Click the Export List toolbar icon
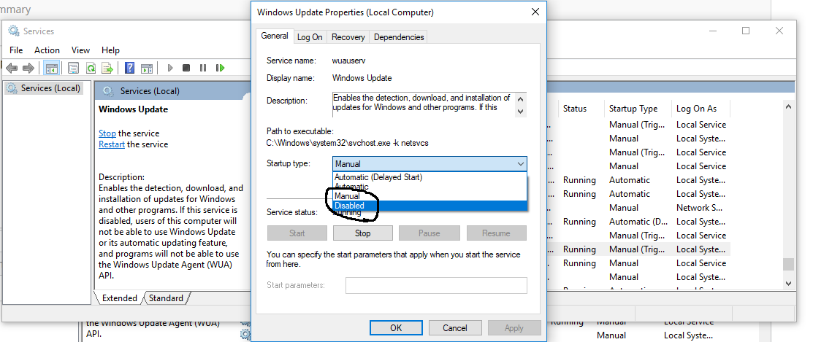This screenshot has width=813, height=342. pyautogui.click(x=107, y=68)
